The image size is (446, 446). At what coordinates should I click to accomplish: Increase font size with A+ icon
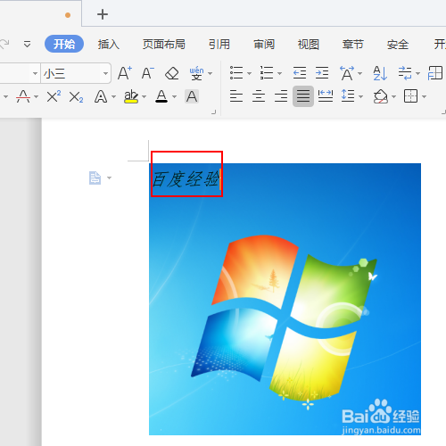125,73
